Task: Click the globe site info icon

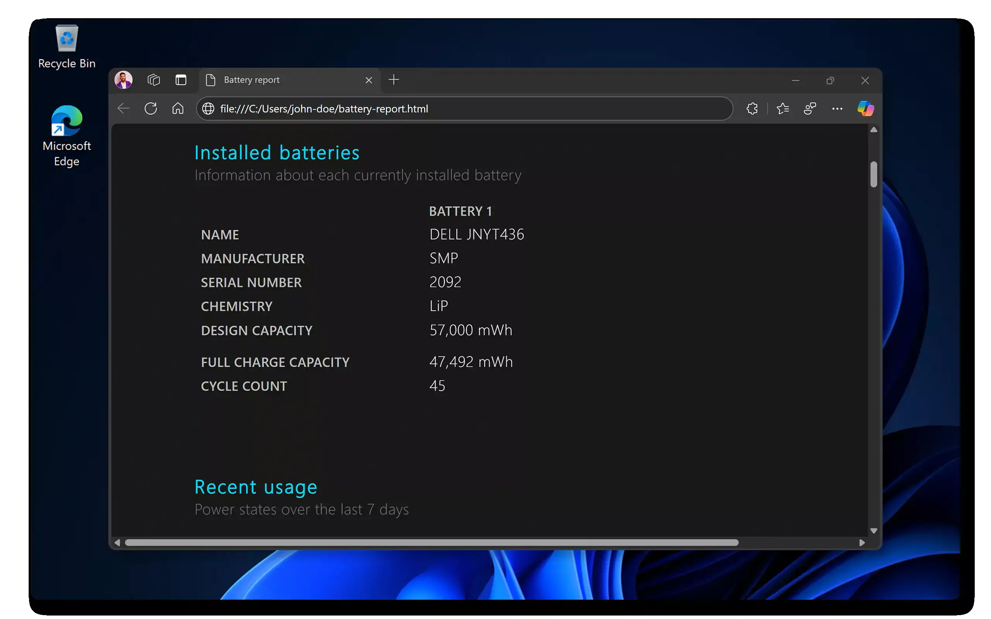Action: 208,108
